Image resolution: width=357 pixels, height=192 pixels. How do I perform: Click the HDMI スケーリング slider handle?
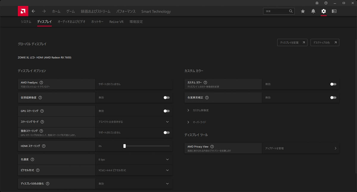125,146
